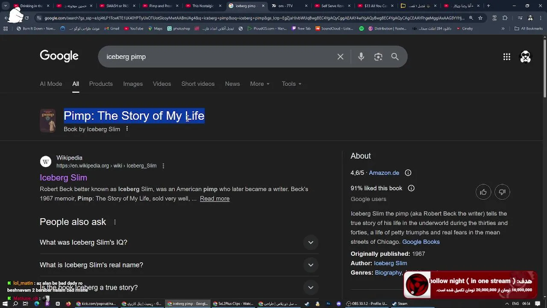This screenshot has width=547, height=308.
Task: Select the Products tab
Action: [x=101, y=84]
